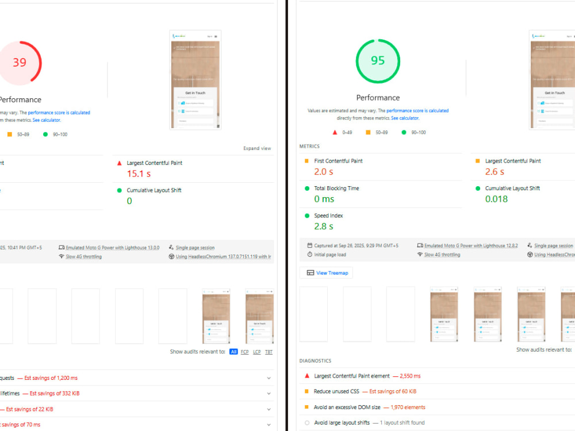This screenshot has height=431, width=575.
Task: Click orange square beside First Contentful Paint
Action: click(306, 161)
